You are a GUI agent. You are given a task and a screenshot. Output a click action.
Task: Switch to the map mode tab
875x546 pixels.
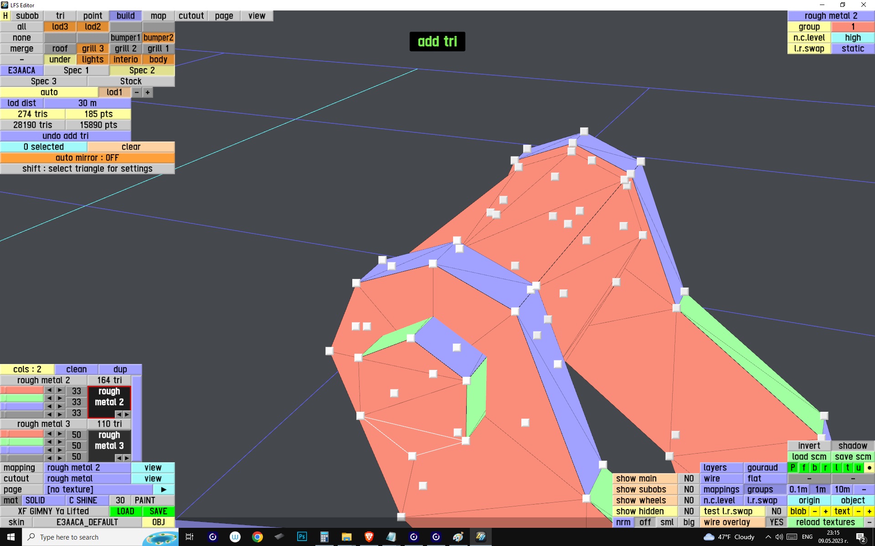pos(158,16)
